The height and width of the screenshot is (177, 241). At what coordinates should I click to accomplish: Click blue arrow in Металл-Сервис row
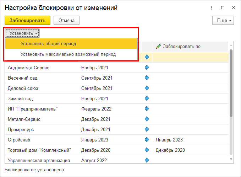pos(147,119)
